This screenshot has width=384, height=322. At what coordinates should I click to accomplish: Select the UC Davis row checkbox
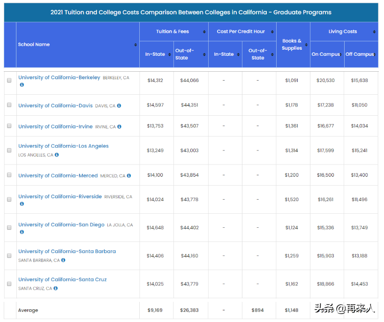click(9, 105)
